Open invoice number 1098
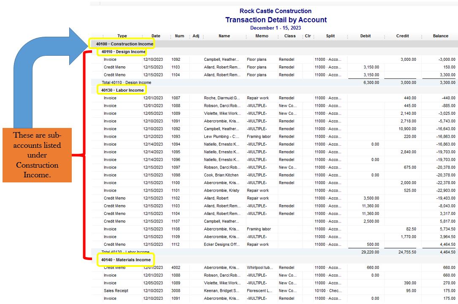 [176, 175]
